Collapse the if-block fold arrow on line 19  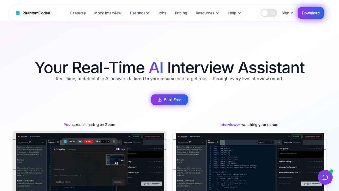(x=212, y=185)
